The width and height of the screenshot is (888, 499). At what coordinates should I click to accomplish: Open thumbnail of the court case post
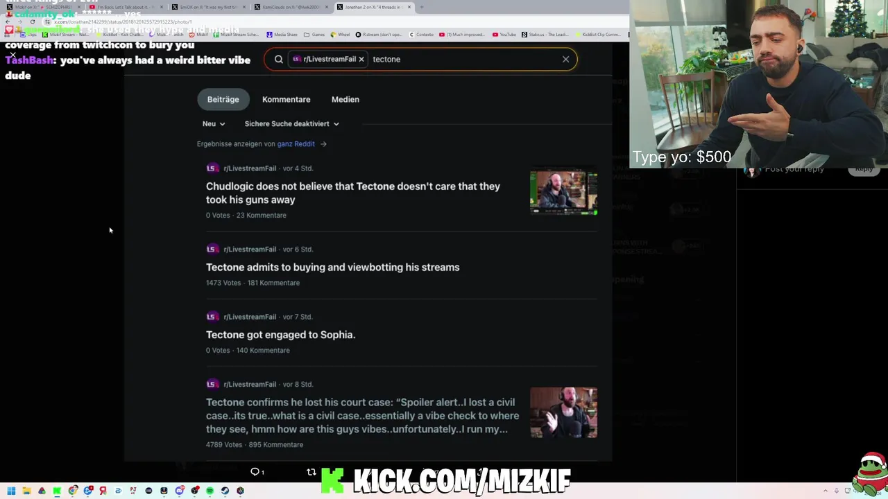563,412
